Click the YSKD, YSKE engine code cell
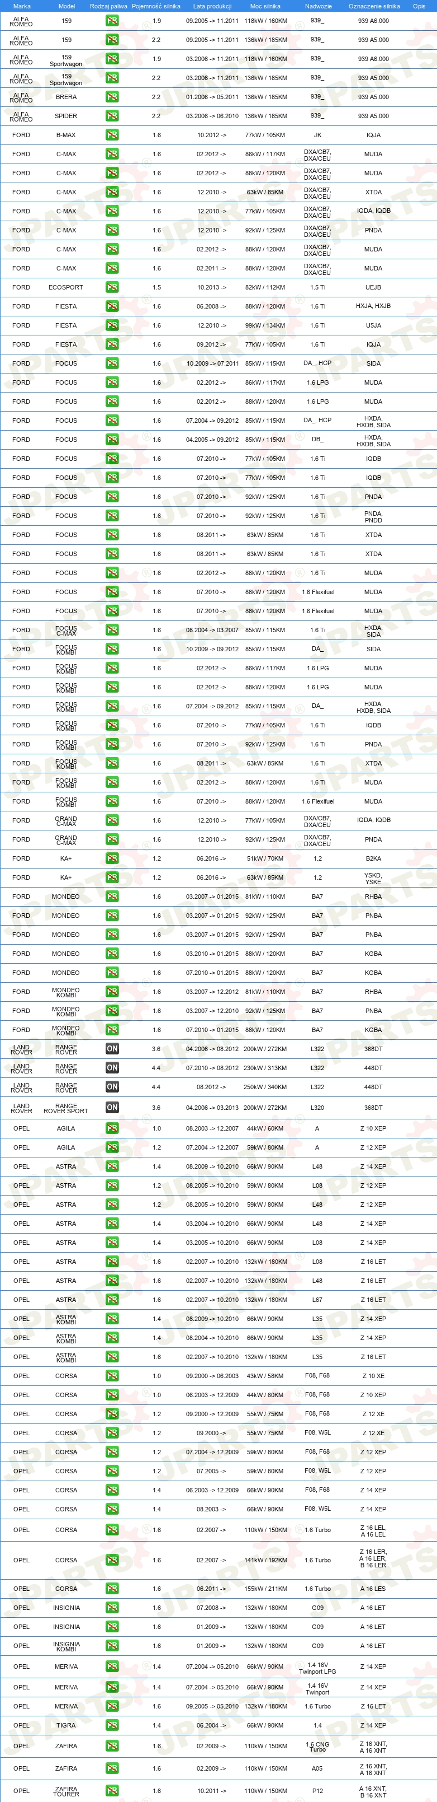437x1802 pixels. [373, 878]
